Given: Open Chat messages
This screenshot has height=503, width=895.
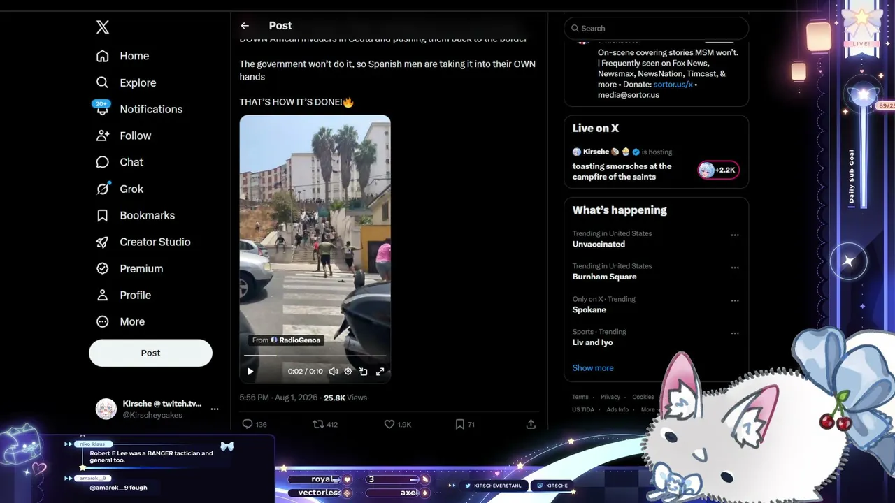Looking at the screenshot, I should coord(120,162).
